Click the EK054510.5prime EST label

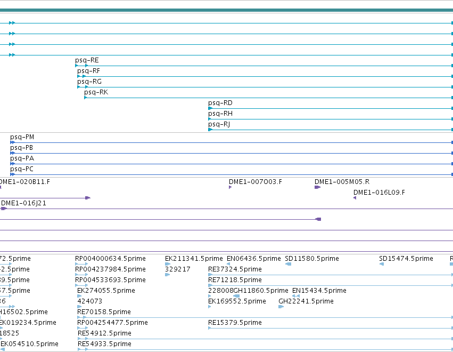tap(29, 344)
